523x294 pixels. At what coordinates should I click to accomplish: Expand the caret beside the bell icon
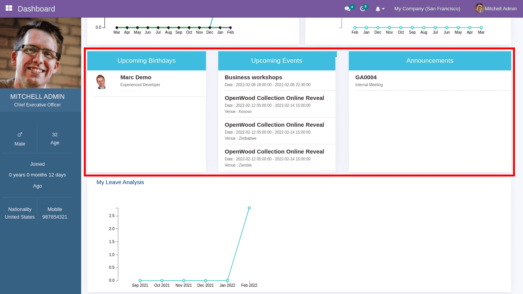[383, 9]
